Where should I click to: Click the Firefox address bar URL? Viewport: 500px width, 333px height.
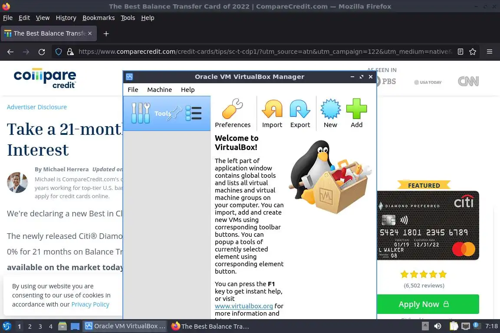pyautogui.click(x=265, y=52)
